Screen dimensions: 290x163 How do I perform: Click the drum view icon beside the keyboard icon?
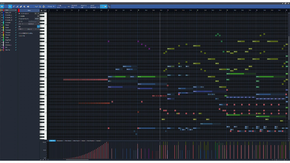tap(45, 11)
